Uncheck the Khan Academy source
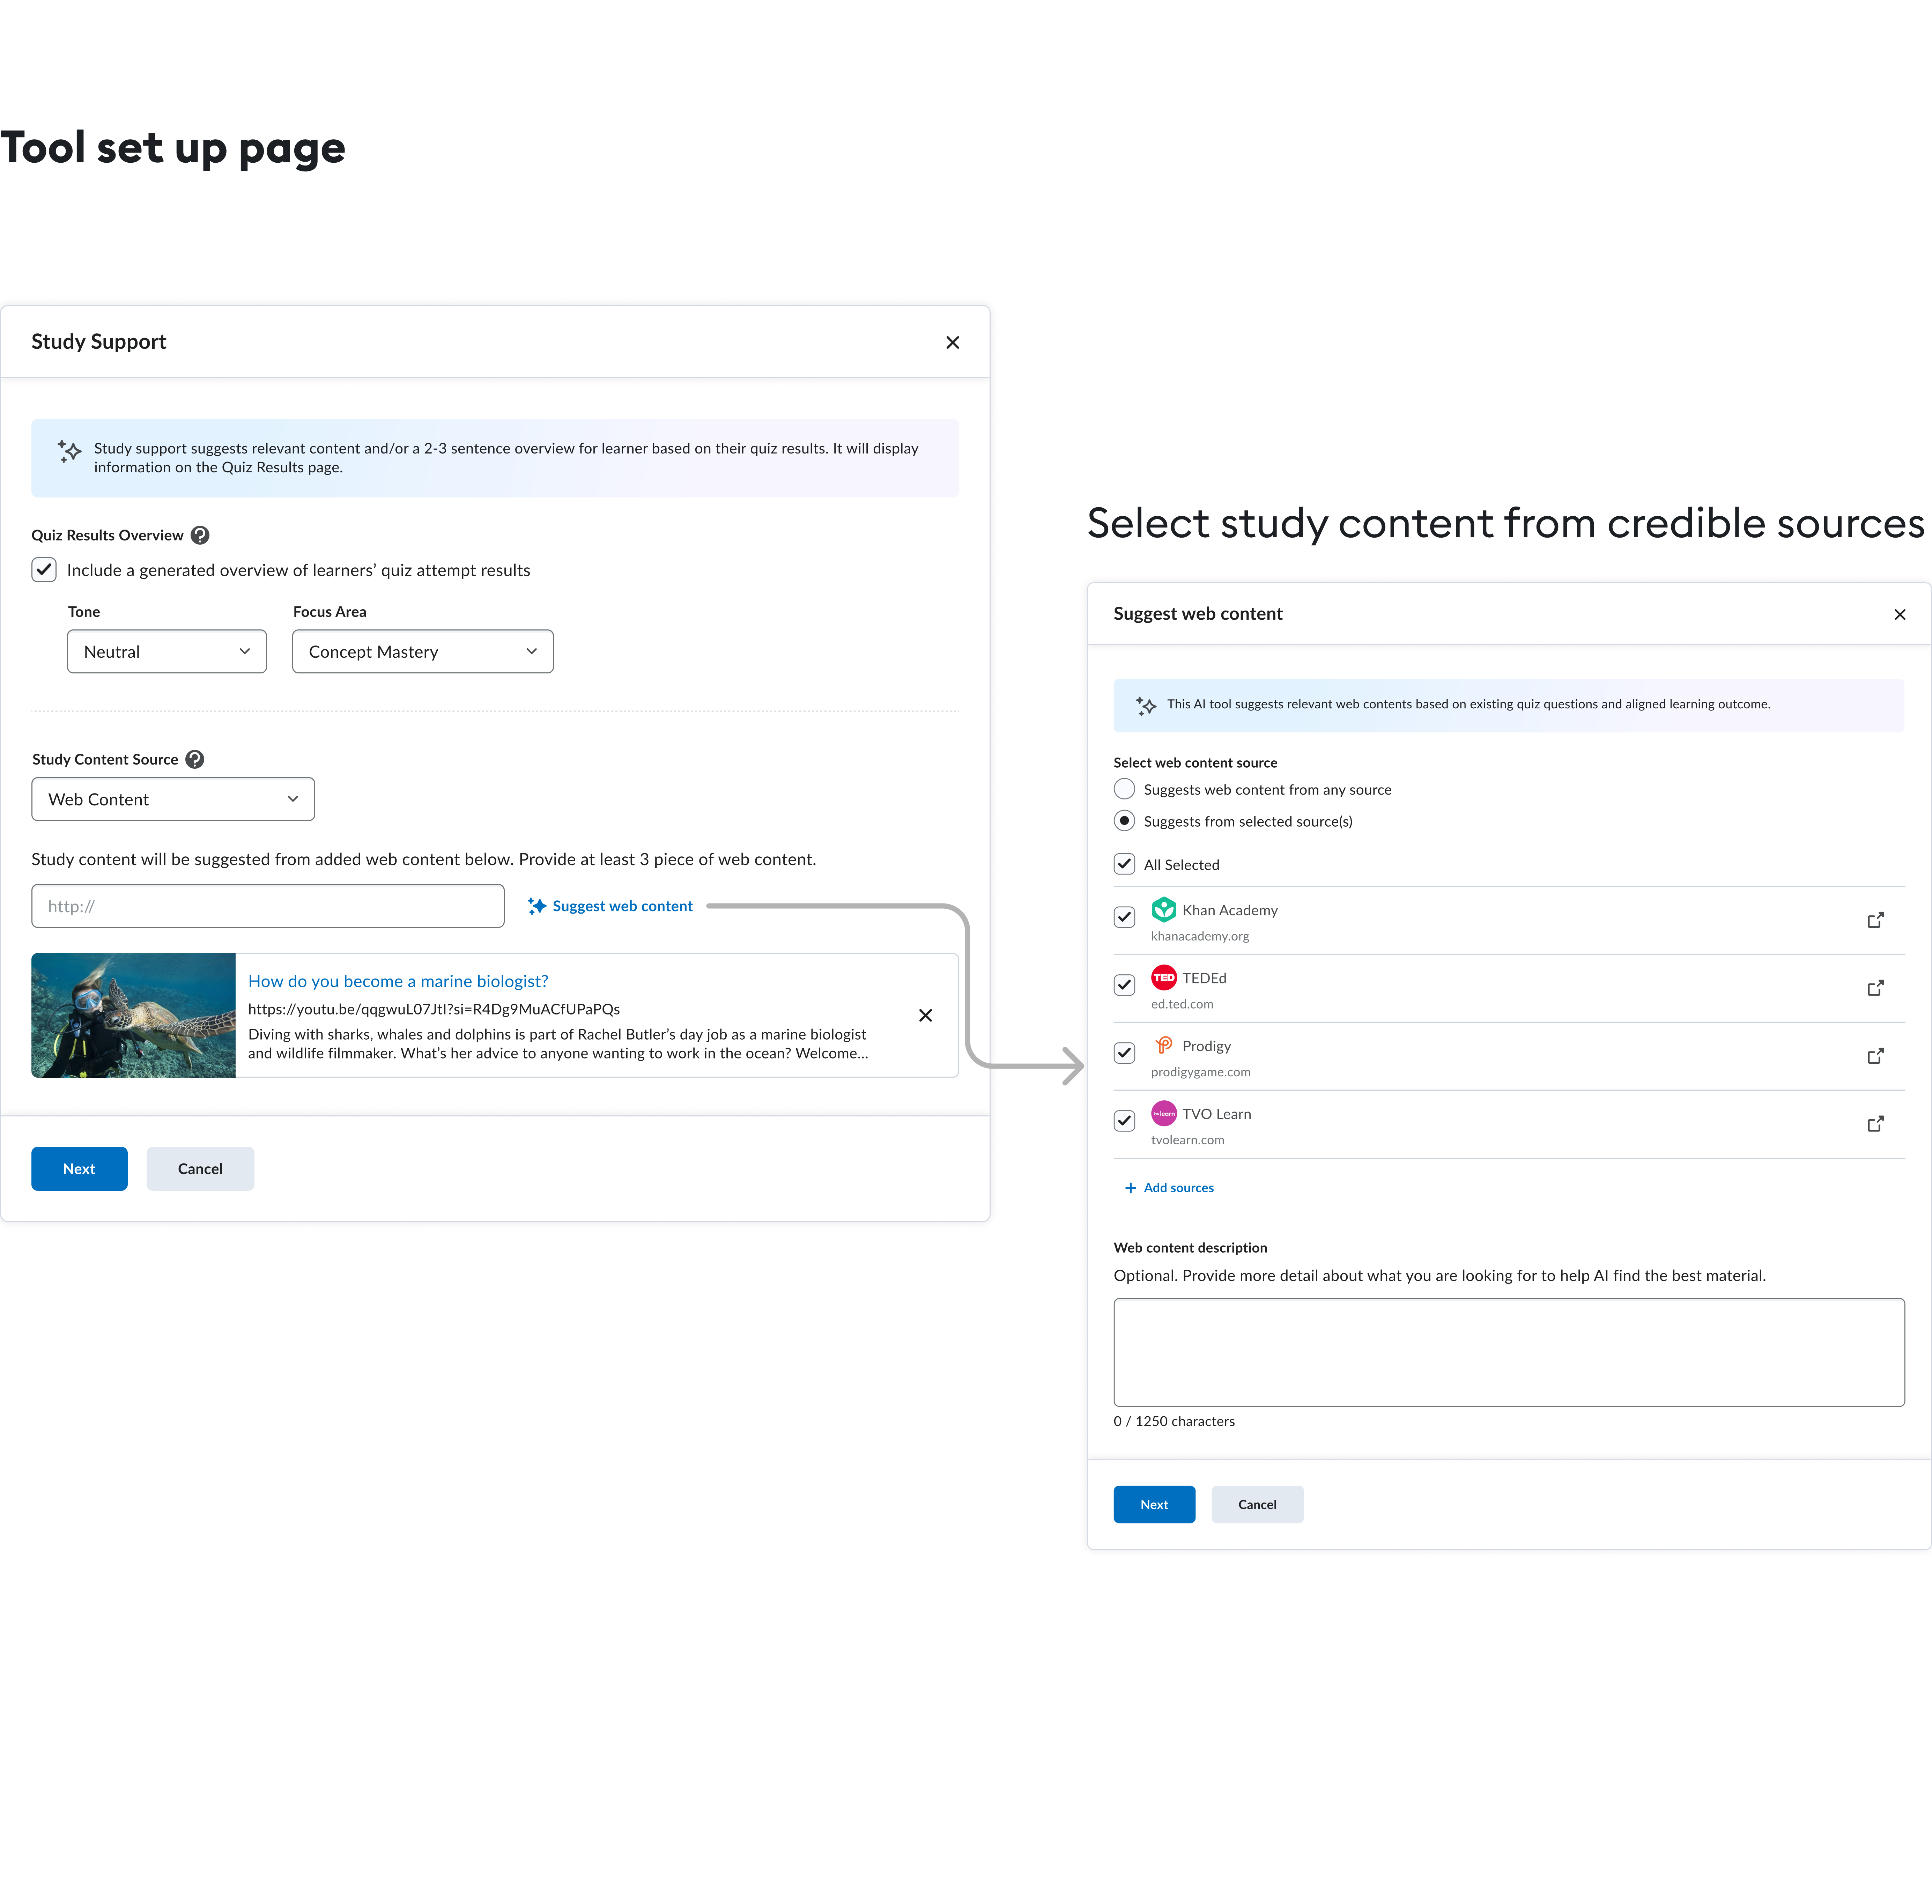Image resolution: width=1932 pixels, height=1904 pixels. coord(1124,917)
